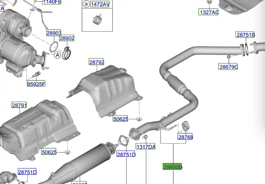Click the 28903 label
The height and width of the screenshot is (184, 265).
coord(54,33)
